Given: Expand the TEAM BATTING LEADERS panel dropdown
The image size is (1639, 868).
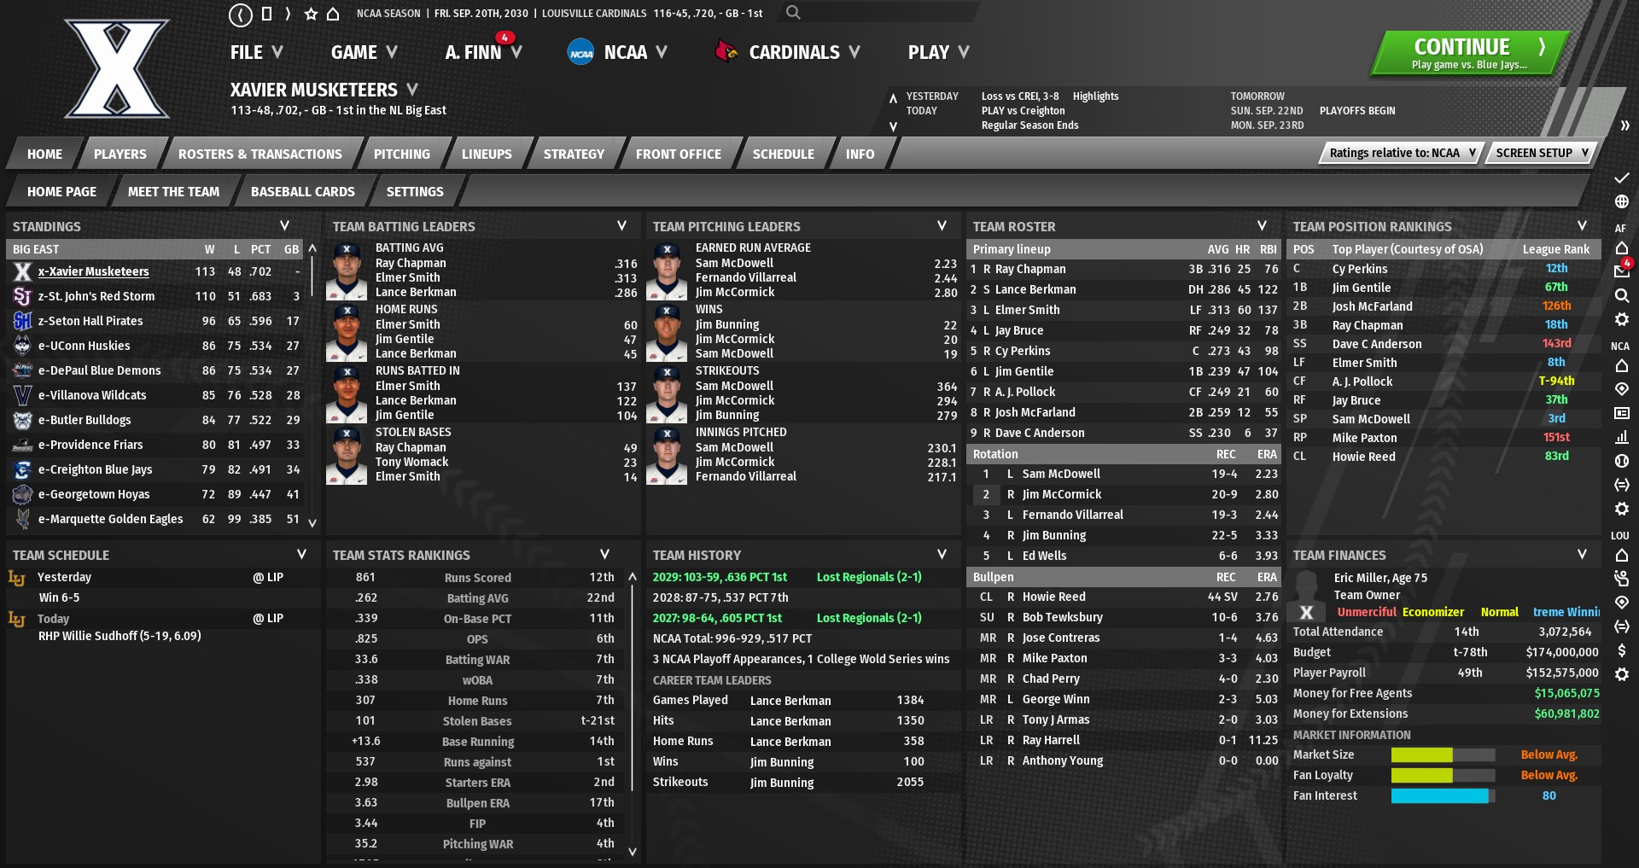Looking at the screenshot, I should tap(622, 225).
